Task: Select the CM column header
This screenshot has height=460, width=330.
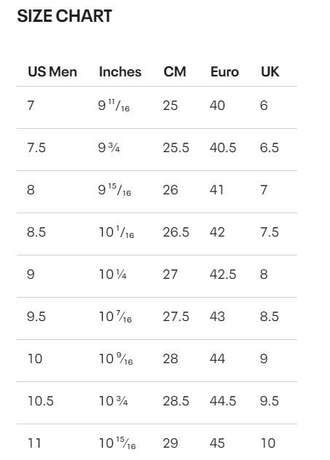Action: (175, 72)
